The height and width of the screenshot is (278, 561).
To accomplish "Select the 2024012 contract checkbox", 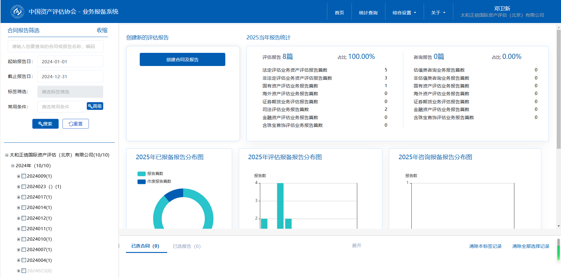I will [24, 218].
